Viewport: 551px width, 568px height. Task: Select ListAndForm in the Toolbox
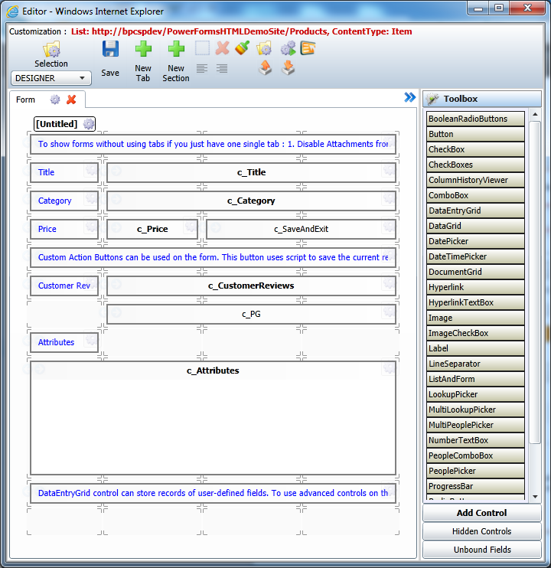click(476, 379)
